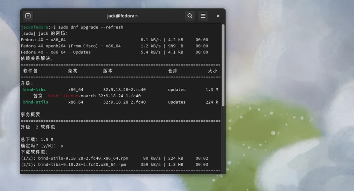Click the '大小' column header

coord(213,71)
